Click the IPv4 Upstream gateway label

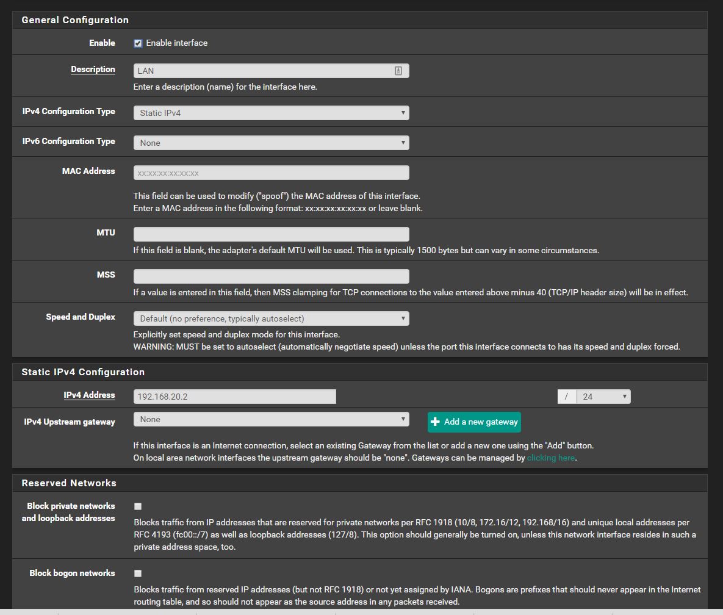tap(70, 422)
